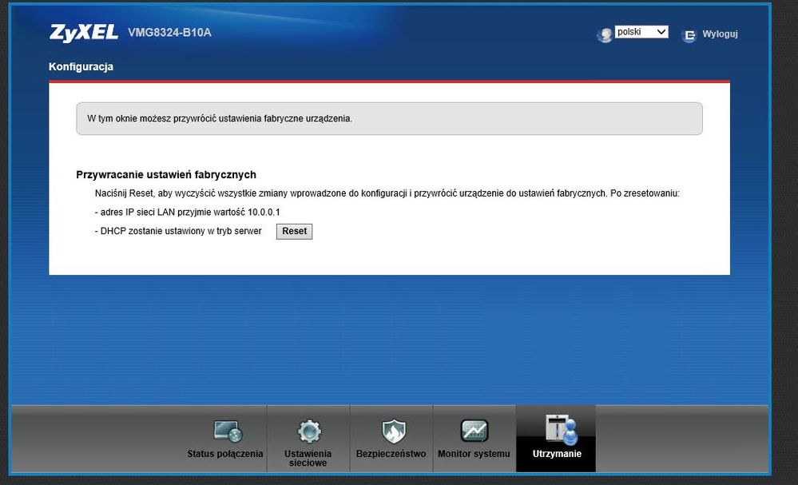Click the language dropdown arrow
Viewport: 798px width, 485px height.
click(x=661, y=32)
